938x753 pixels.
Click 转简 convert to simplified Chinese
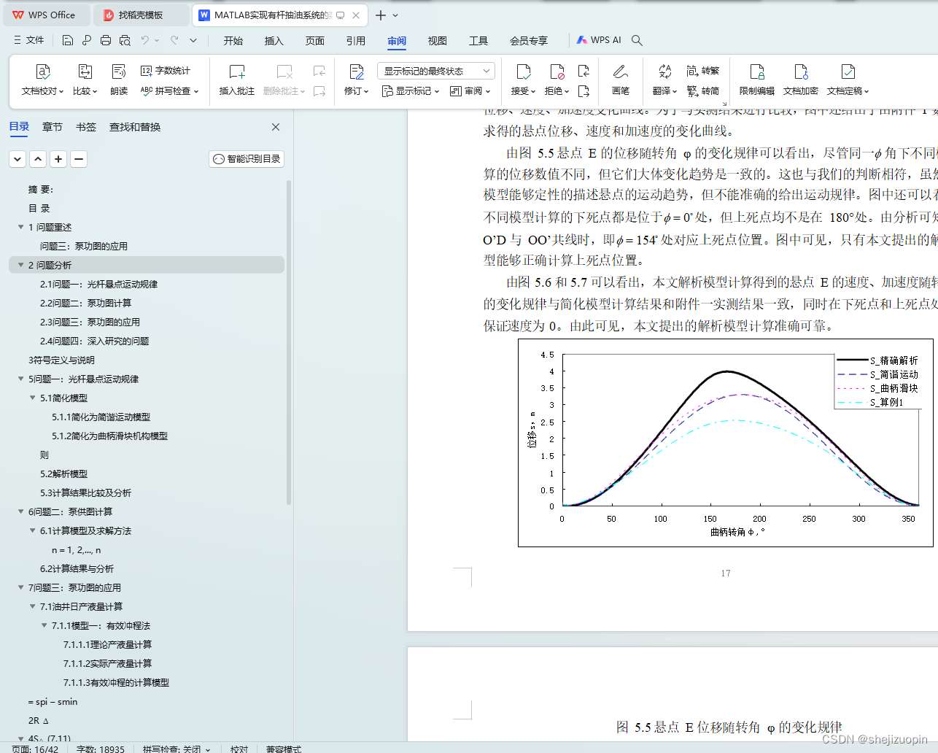[x=703, y=91]
